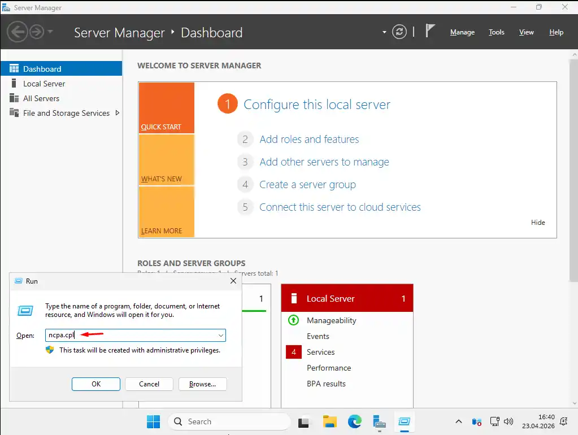578x435 pixels.
Task: Click tray icon with red badge
Action: pyautogui.click(x=476, y=422)
